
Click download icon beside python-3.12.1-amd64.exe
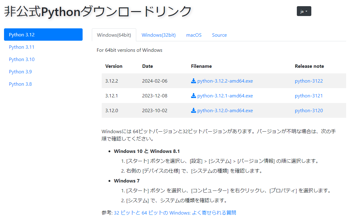pyautogui.click(x=194, y=96)
